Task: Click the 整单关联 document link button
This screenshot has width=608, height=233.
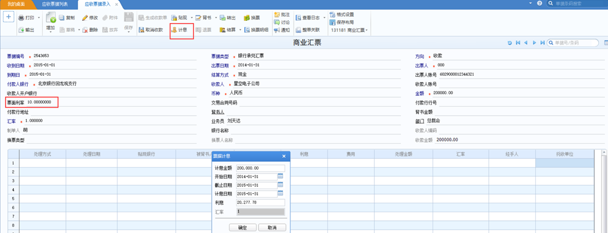Action: pos(308,30)
